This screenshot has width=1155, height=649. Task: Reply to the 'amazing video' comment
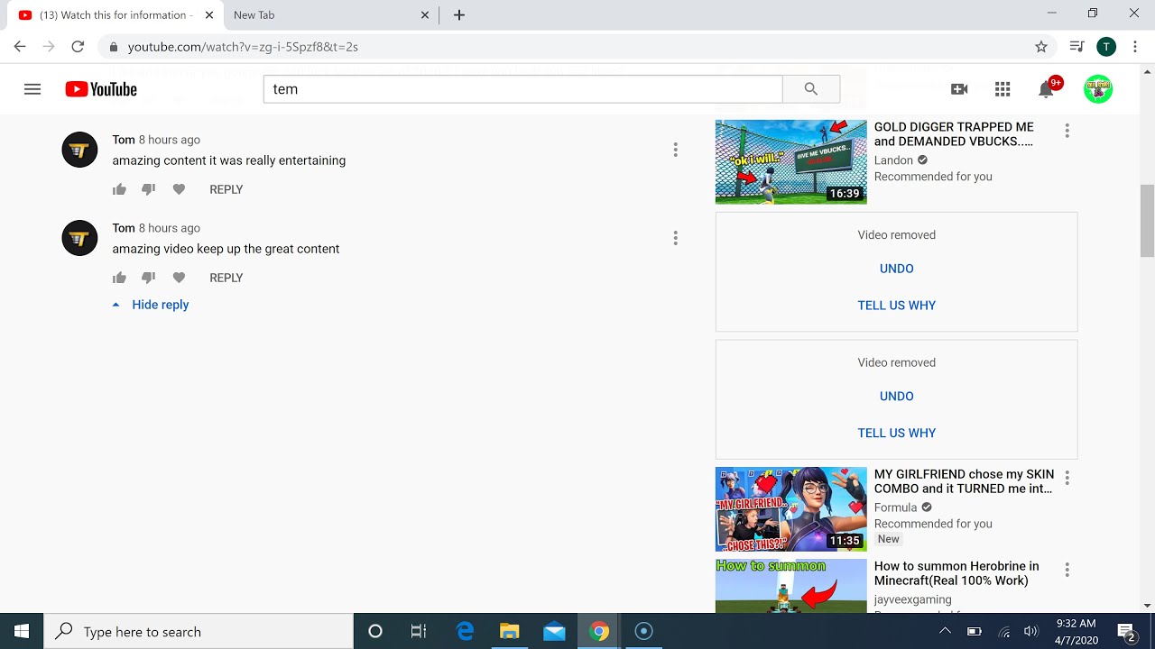point(226,278)
